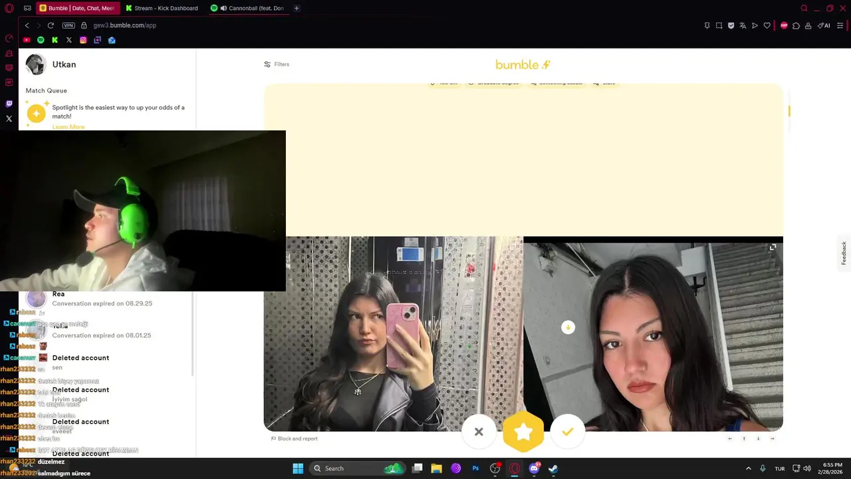Open File Explorer from taskbar
Screen dimensions: 851x479
tap(437, 468)
